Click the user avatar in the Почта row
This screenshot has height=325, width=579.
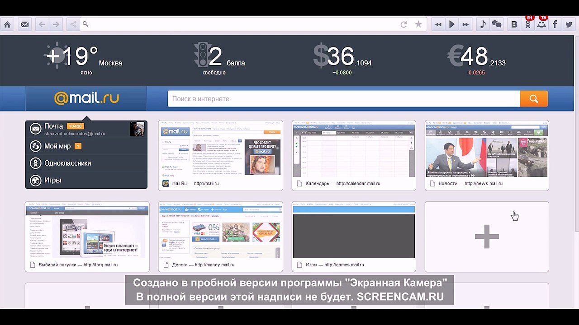[x=138, y=129]
